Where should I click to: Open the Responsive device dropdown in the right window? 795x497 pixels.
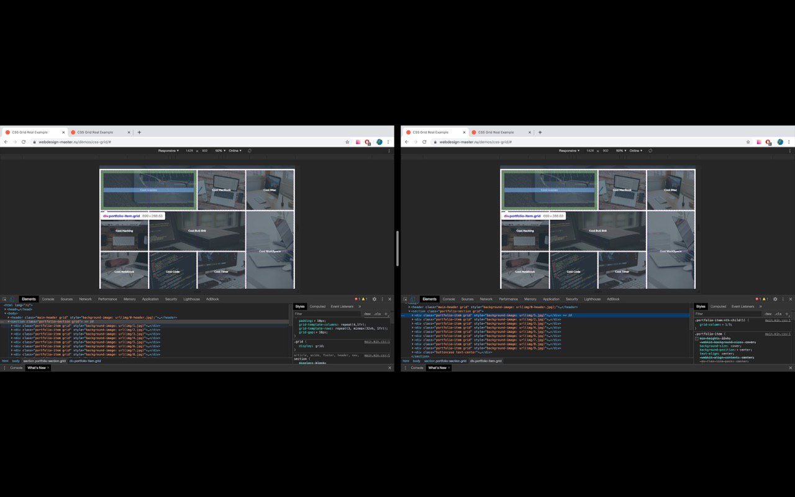tap(569, 150)
